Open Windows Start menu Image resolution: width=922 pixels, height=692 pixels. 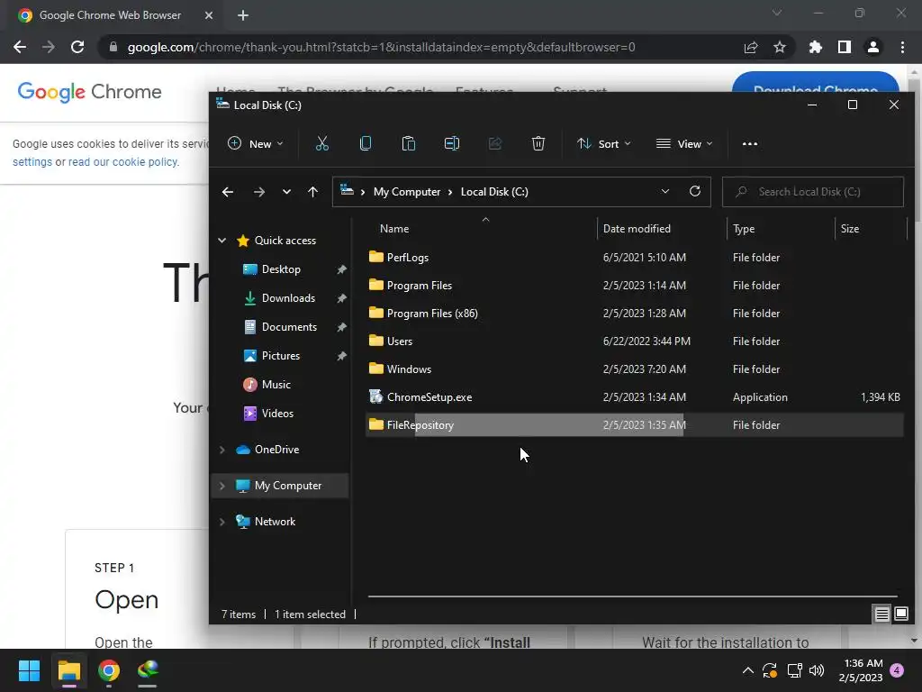click(x=29, y=670)
